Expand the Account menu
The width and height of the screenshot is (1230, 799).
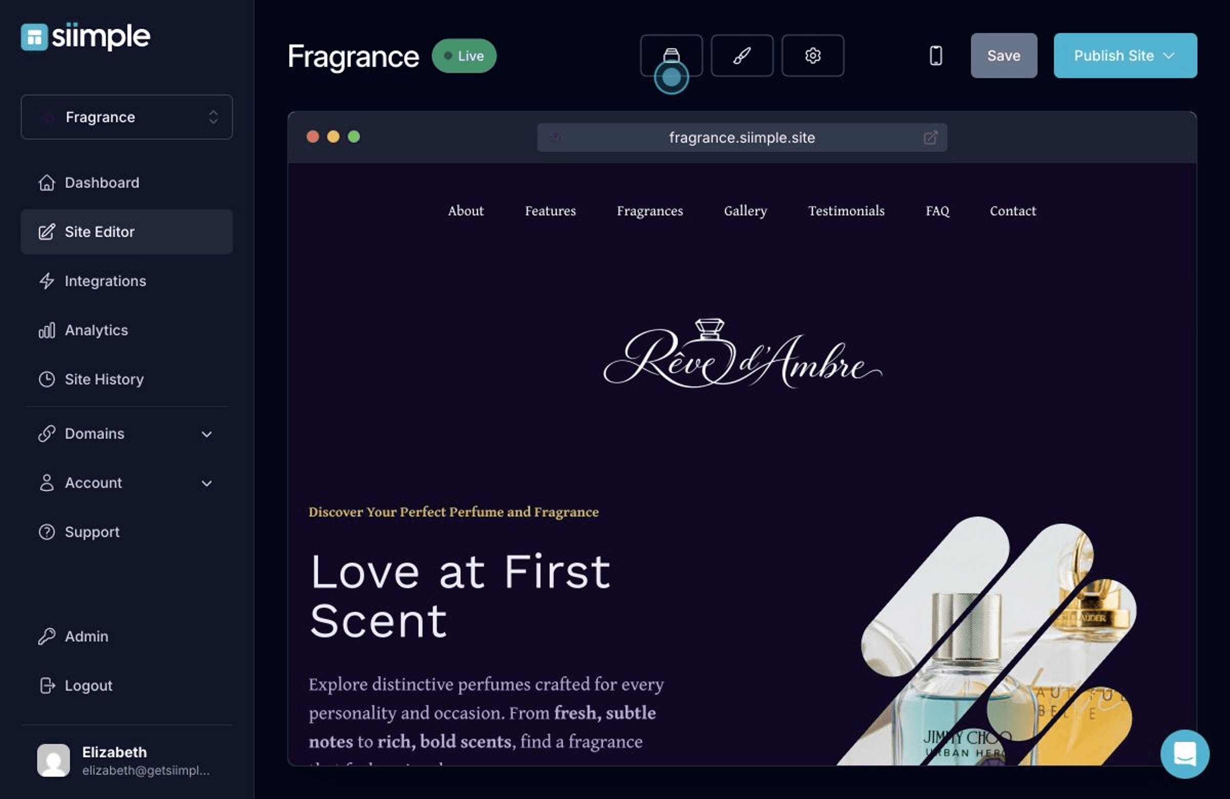pos(127,482)
